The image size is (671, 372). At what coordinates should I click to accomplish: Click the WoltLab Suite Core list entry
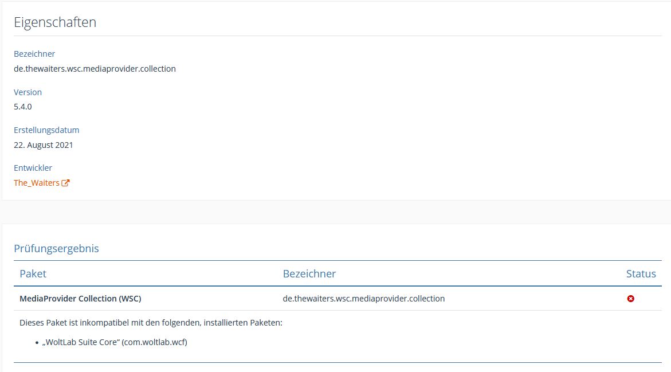115,342
